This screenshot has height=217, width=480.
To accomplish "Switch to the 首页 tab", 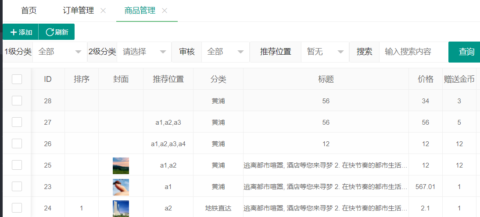I will (29, 11).
